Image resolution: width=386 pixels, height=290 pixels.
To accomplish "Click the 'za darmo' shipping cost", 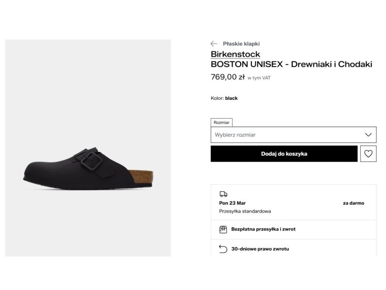I will pos(353,203).
